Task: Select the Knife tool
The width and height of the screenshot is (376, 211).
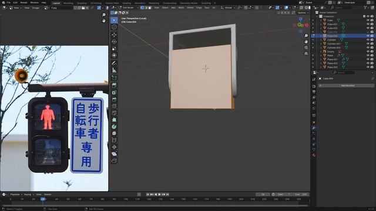Action: pyautogui.click(x=114, y=113)
